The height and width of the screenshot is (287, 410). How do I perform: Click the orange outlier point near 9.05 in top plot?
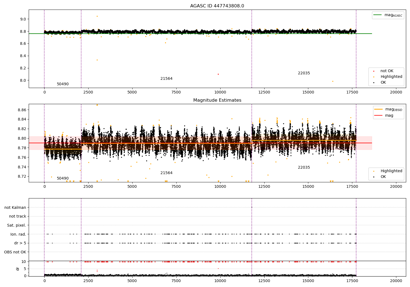coord(97,16)
